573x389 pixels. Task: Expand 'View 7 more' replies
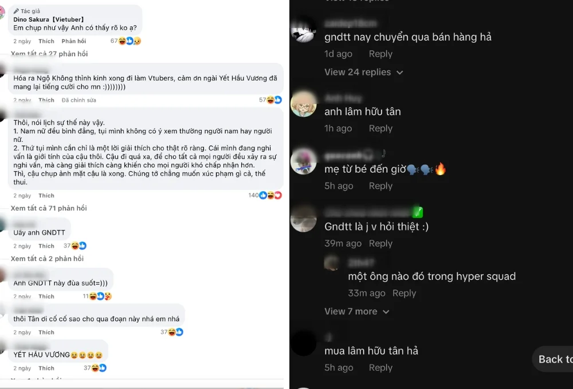coord(356,312)
